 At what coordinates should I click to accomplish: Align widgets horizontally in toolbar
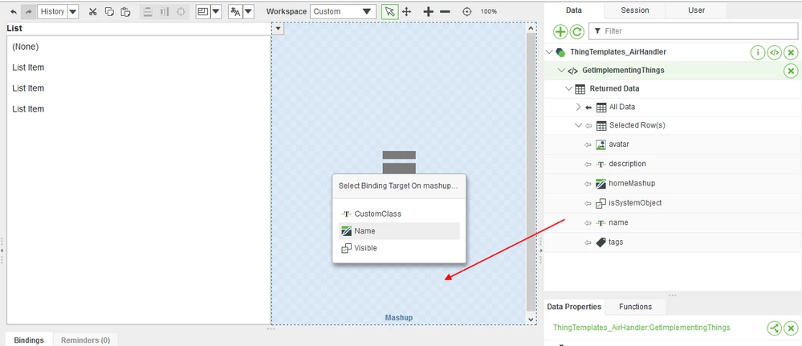click(165, 11)
